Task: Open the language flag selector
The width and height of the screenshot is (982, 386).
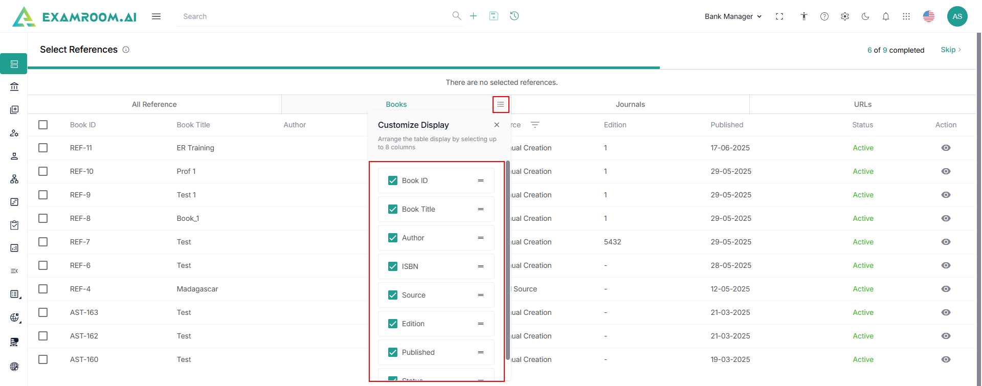Action: 929,16
